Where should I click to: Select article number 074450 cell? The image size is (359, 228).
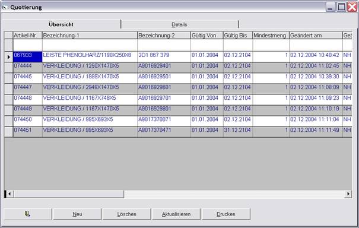[x=27, y=121]
